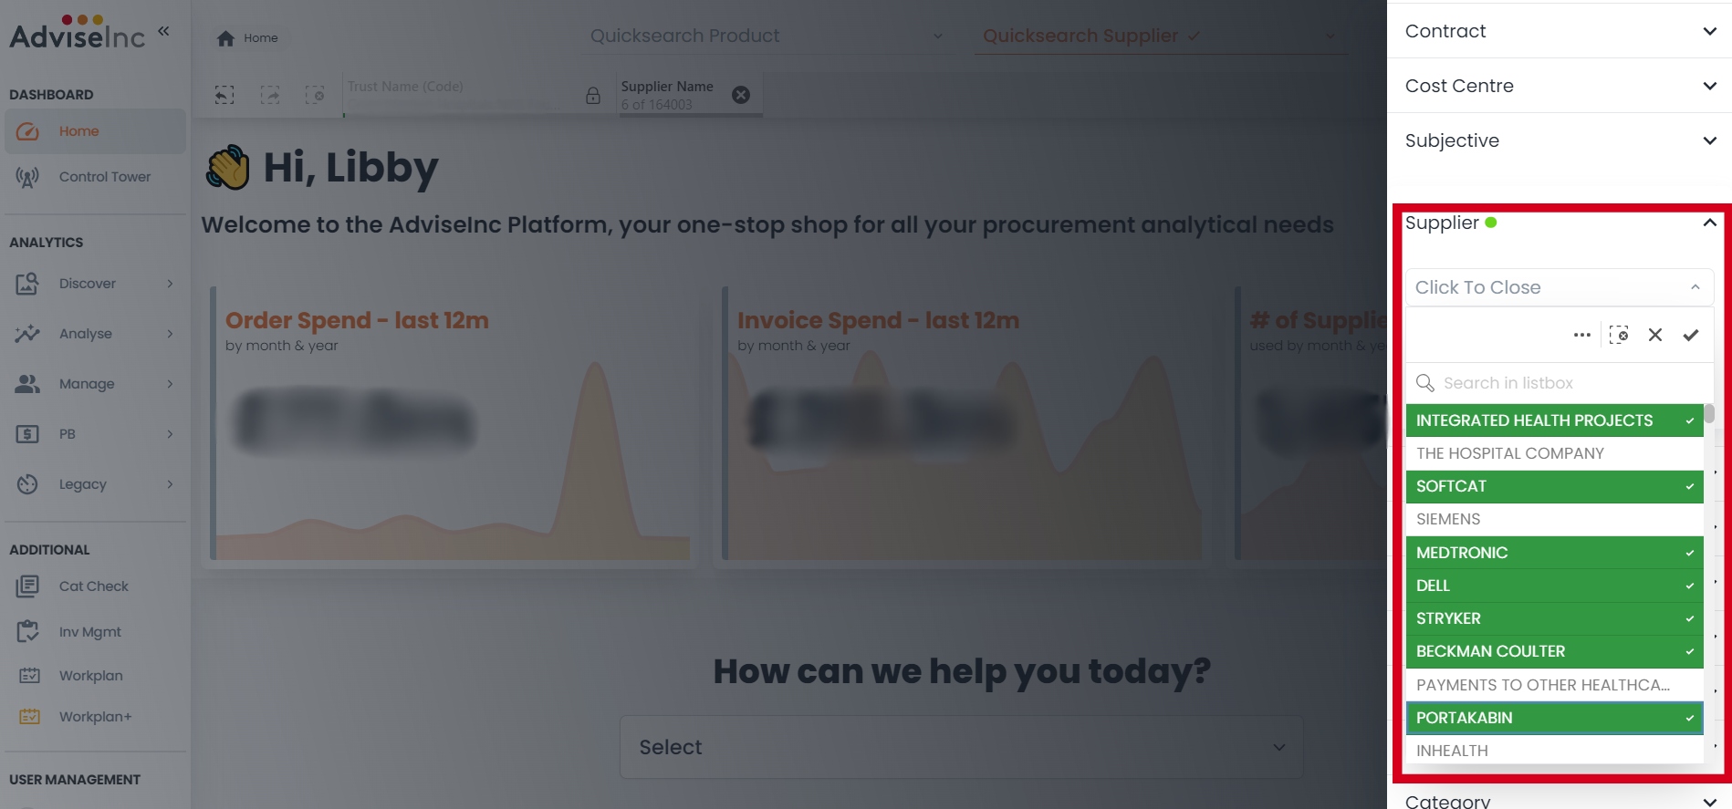Select SIEMENS supplier

tap(1554, 519)
